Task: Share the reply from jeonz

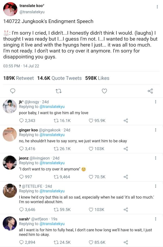Action: pyautogui.click(x=126, y=177)
